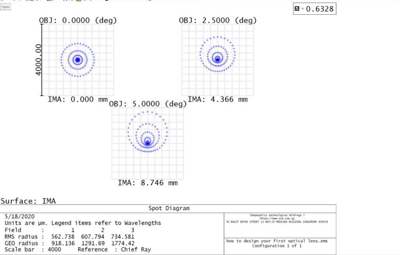The width and height of the screenshot is (400, 255).
Task: Click the Surface: IMA label
Action: tap(29, 201)
